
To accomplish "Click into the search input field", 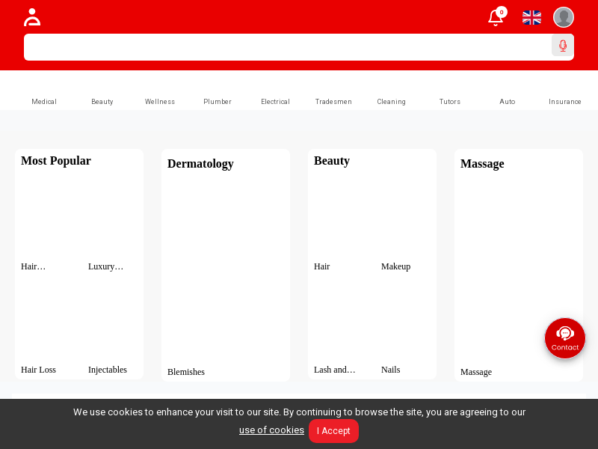I will [287, 47].
